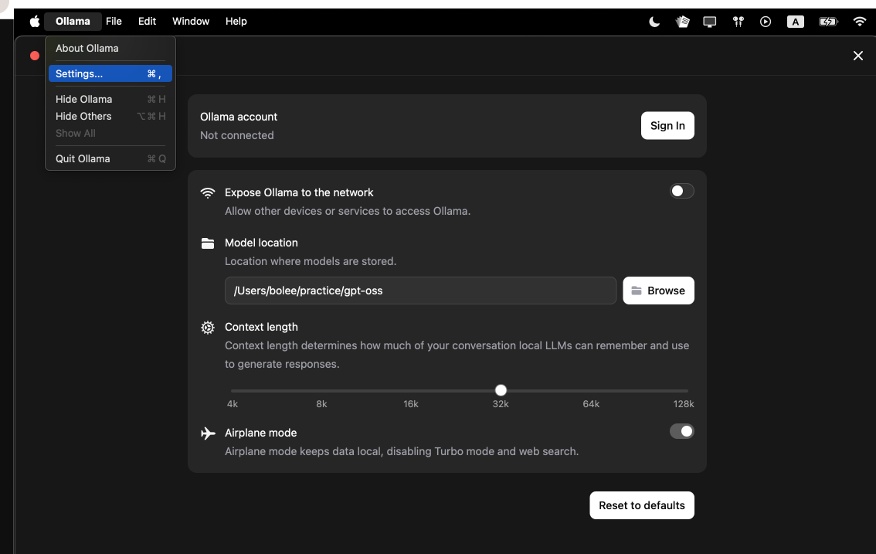The width and height of the screenshot is (876, 554).
Task: Click the gear icon beside Context length
Action: [x=208, y=328]
